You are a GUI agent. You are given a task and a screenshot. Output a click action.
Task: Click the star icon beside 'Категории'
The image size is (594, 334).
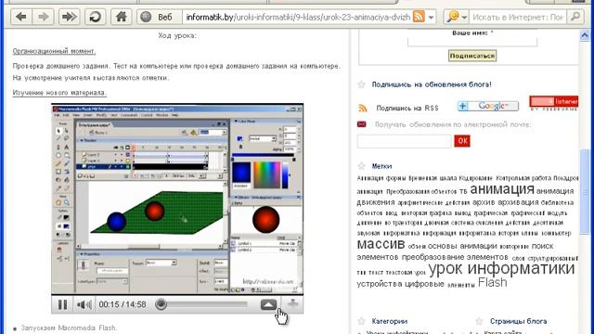(361, 321)
